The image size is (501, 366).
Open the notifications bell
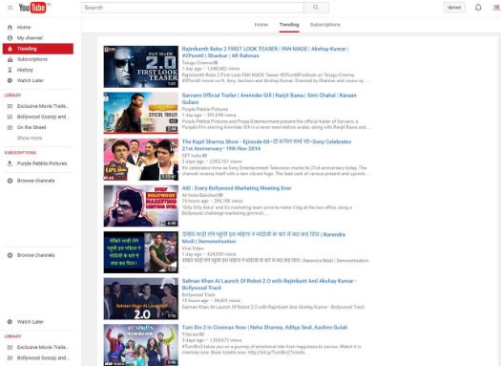(x=478, y=8)
